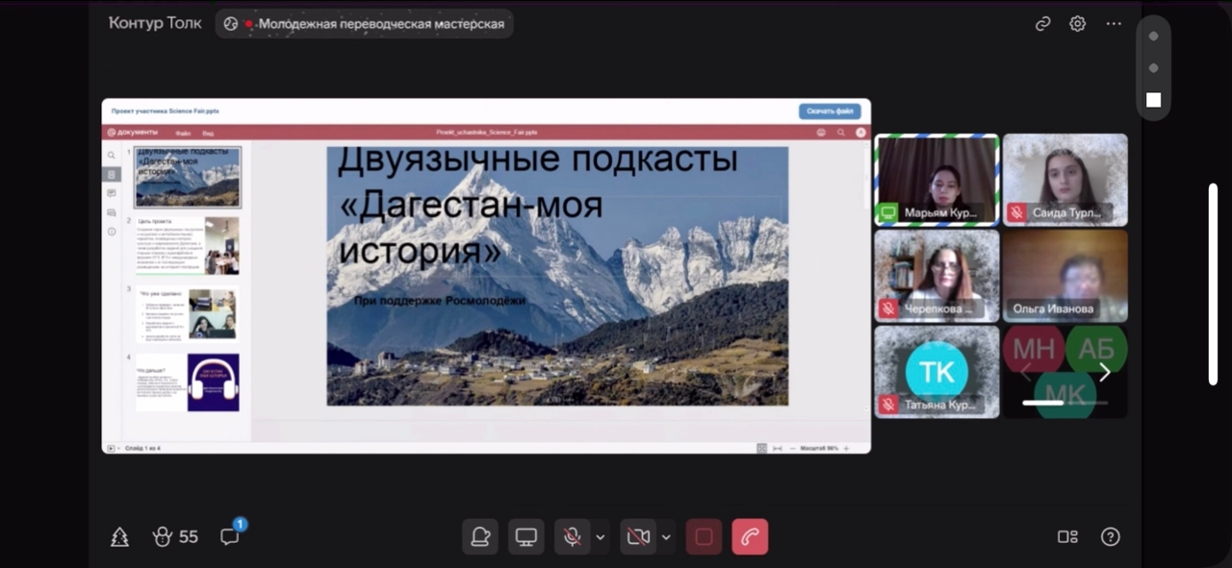Open conference settings gear
Viewport: 1232px width, 568px height.
point(1078,24)
